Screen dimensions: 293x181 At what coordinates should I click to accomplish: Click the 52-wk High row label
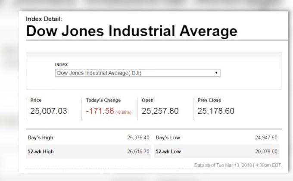[x=41, y=151]
